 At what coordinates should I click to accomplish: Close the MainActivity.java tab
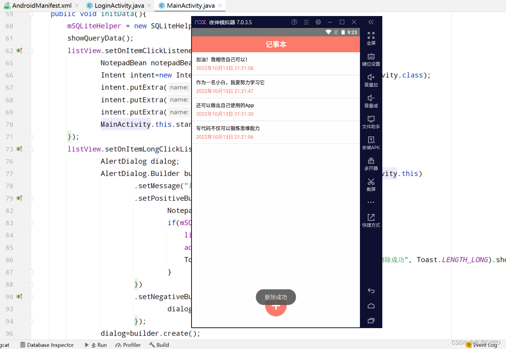(x=220, y=6)
